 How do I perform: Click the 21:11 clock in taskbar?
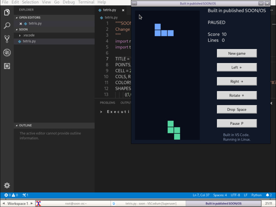(x=268, y=203)
